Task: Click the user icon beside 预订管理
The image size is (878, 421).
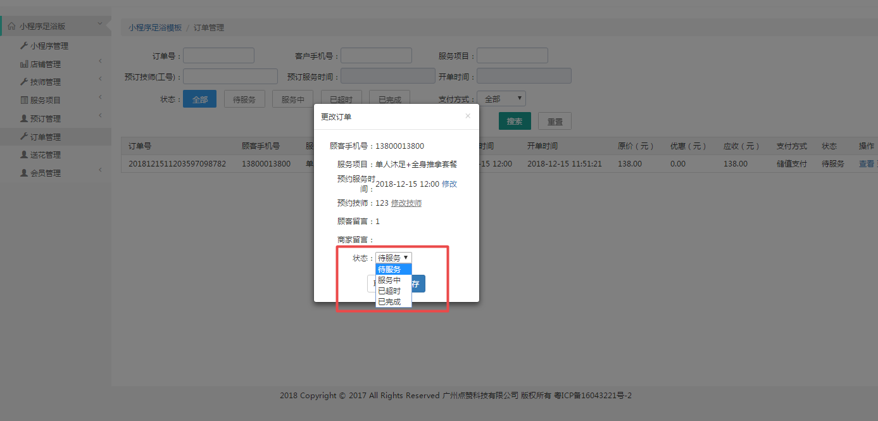Action: (24, 118)
